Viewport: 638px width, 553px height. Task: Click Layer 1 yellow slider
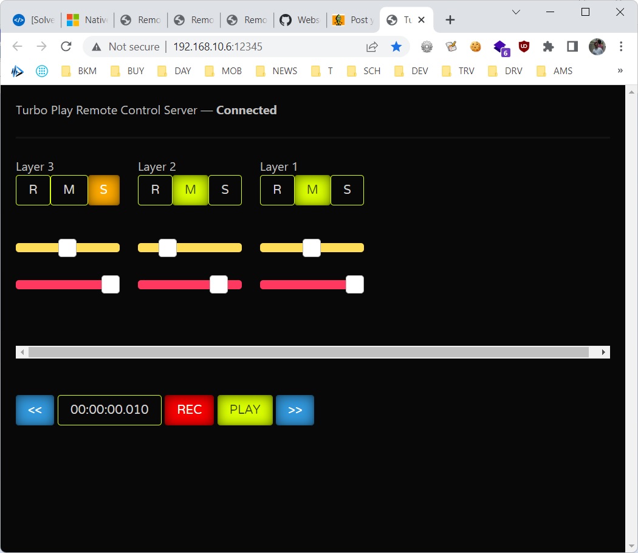312,248
